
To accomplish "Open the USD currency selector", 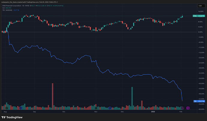I will (200, 6).
